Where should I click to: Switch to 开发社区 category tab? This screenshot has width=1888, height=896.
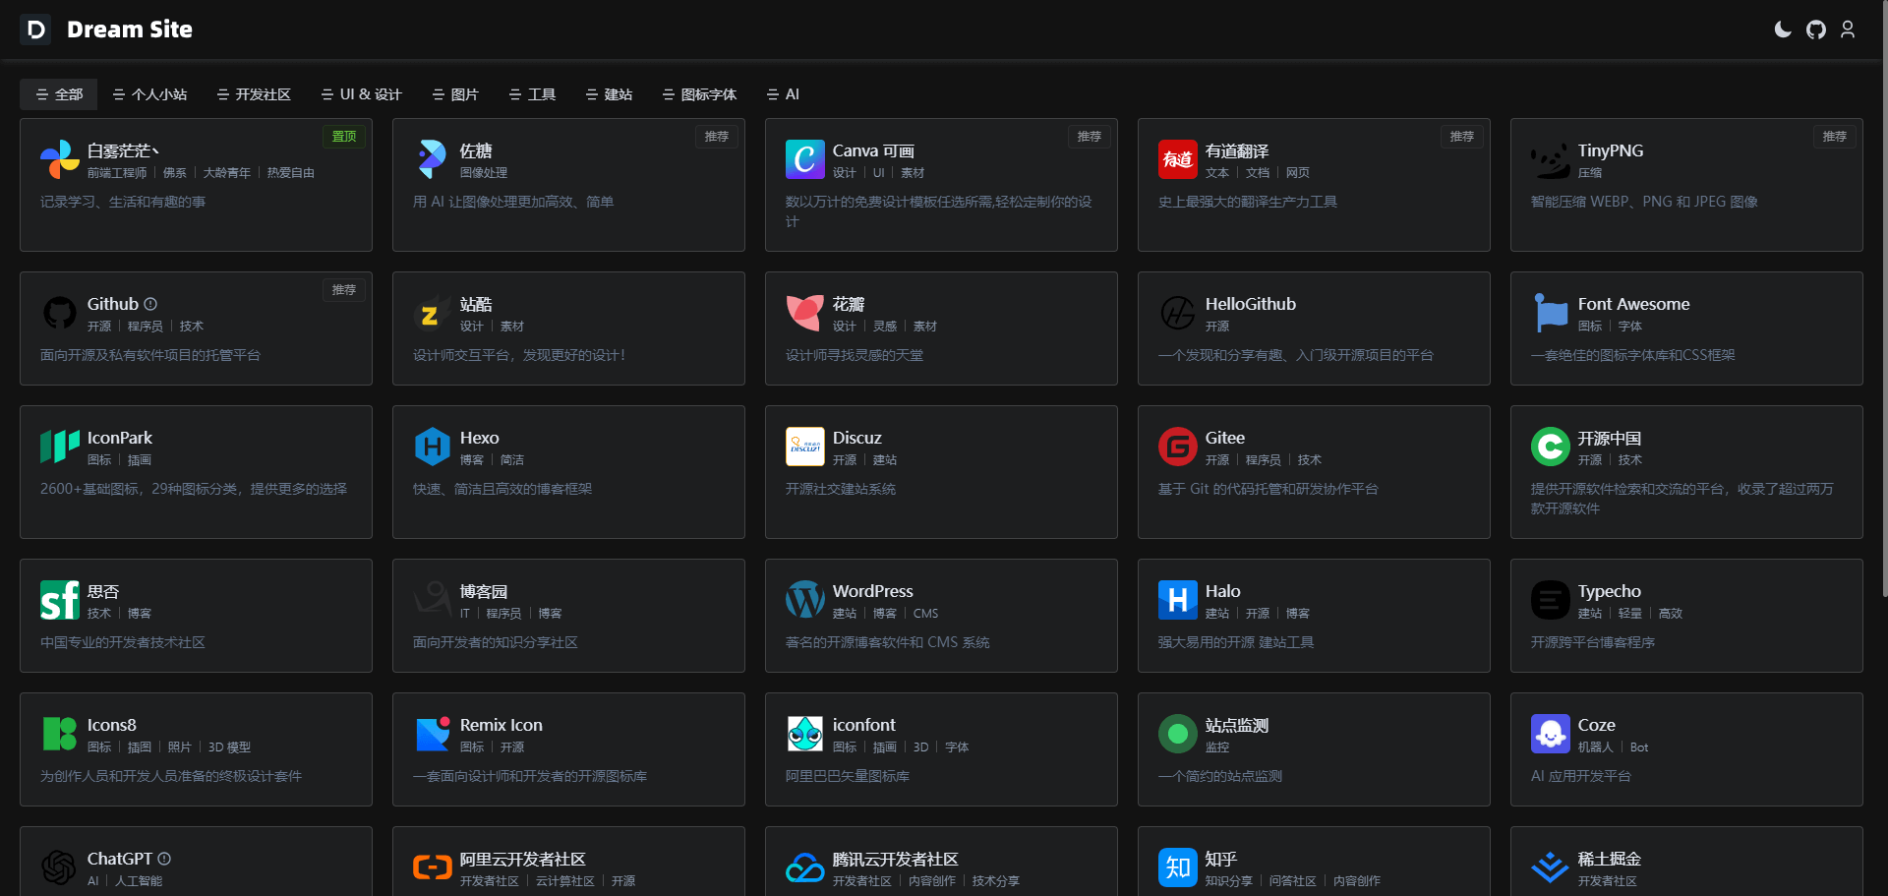point(254,94)
